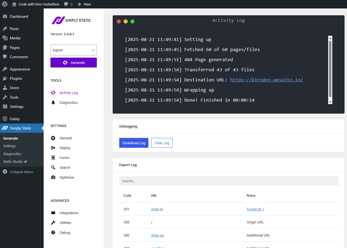Collapse the WordPress admin menu
Screen dimensions: 347x248
[18, 172]
